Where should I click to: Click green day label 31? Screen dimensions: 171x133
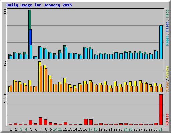(x=160, y=129)
